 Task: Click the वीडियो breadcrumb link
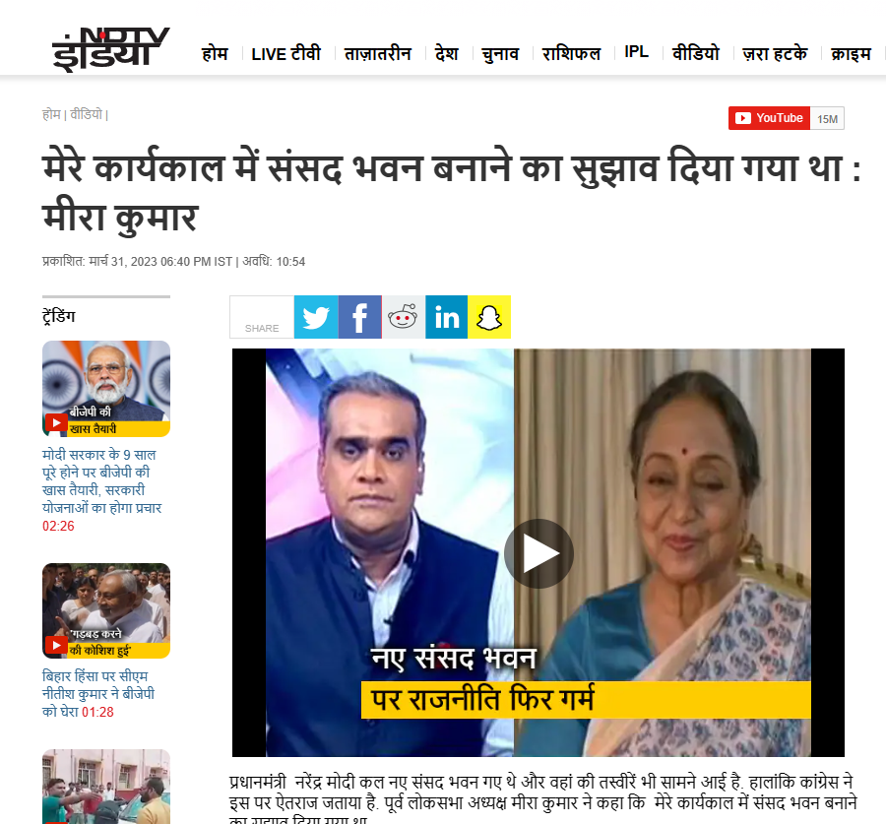[86, 114]
